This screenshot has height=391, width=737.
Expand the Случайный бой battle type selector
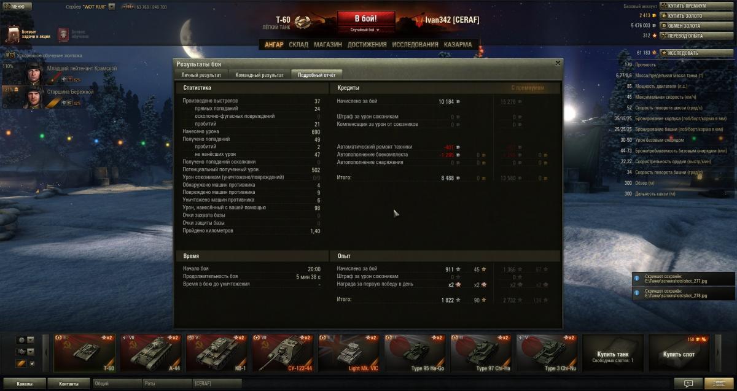point(365,29)
